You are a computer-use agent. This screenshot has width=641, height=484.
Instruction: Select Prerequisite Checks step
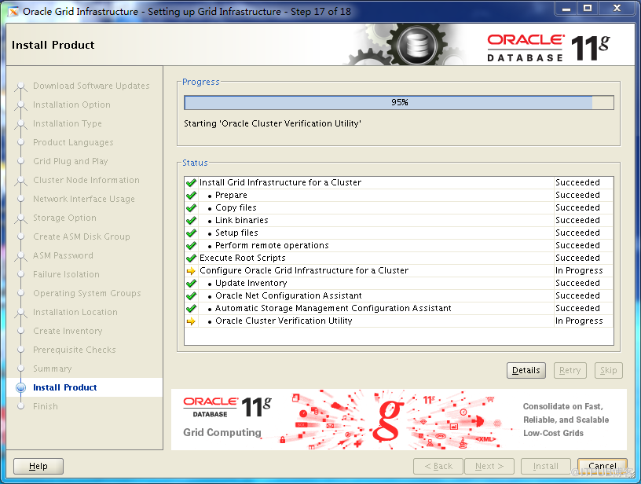click(x=75, y=350)
